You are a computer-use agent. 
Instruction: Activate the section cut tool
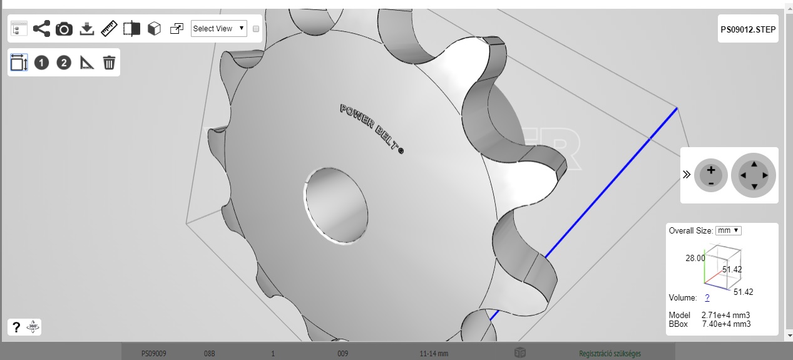coord(131,29)
